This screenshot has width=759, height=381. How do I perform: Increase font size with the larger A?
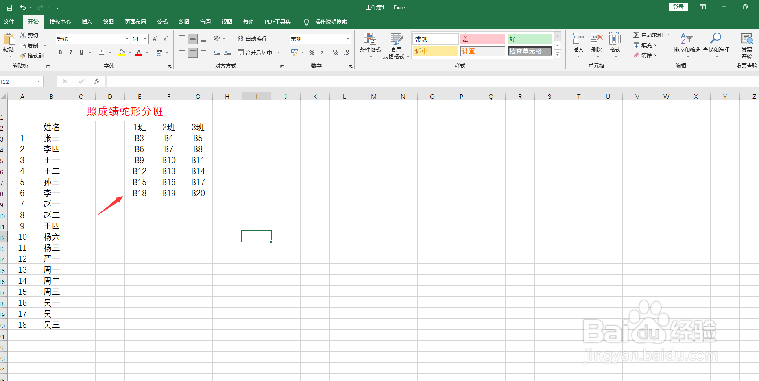(155, 39)
